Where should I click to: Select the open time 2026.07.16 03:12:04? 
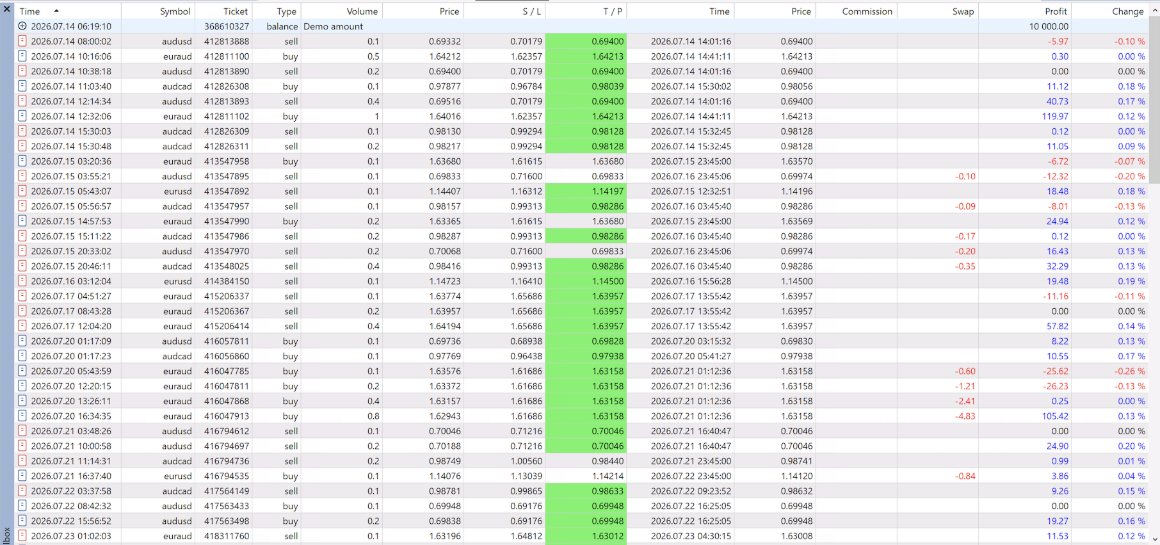pos(71,281)
